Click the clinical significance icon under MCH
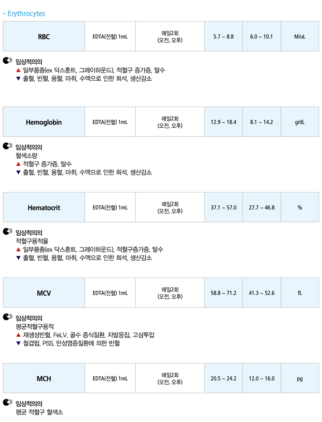322x422 pixels. pyautogui.click(x=7, y=402)
